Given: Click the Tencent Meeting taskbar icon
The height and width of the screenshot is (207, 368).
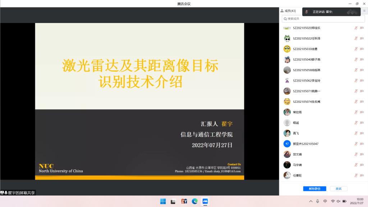Looking at the screenshot, I should tap(205, 201).
